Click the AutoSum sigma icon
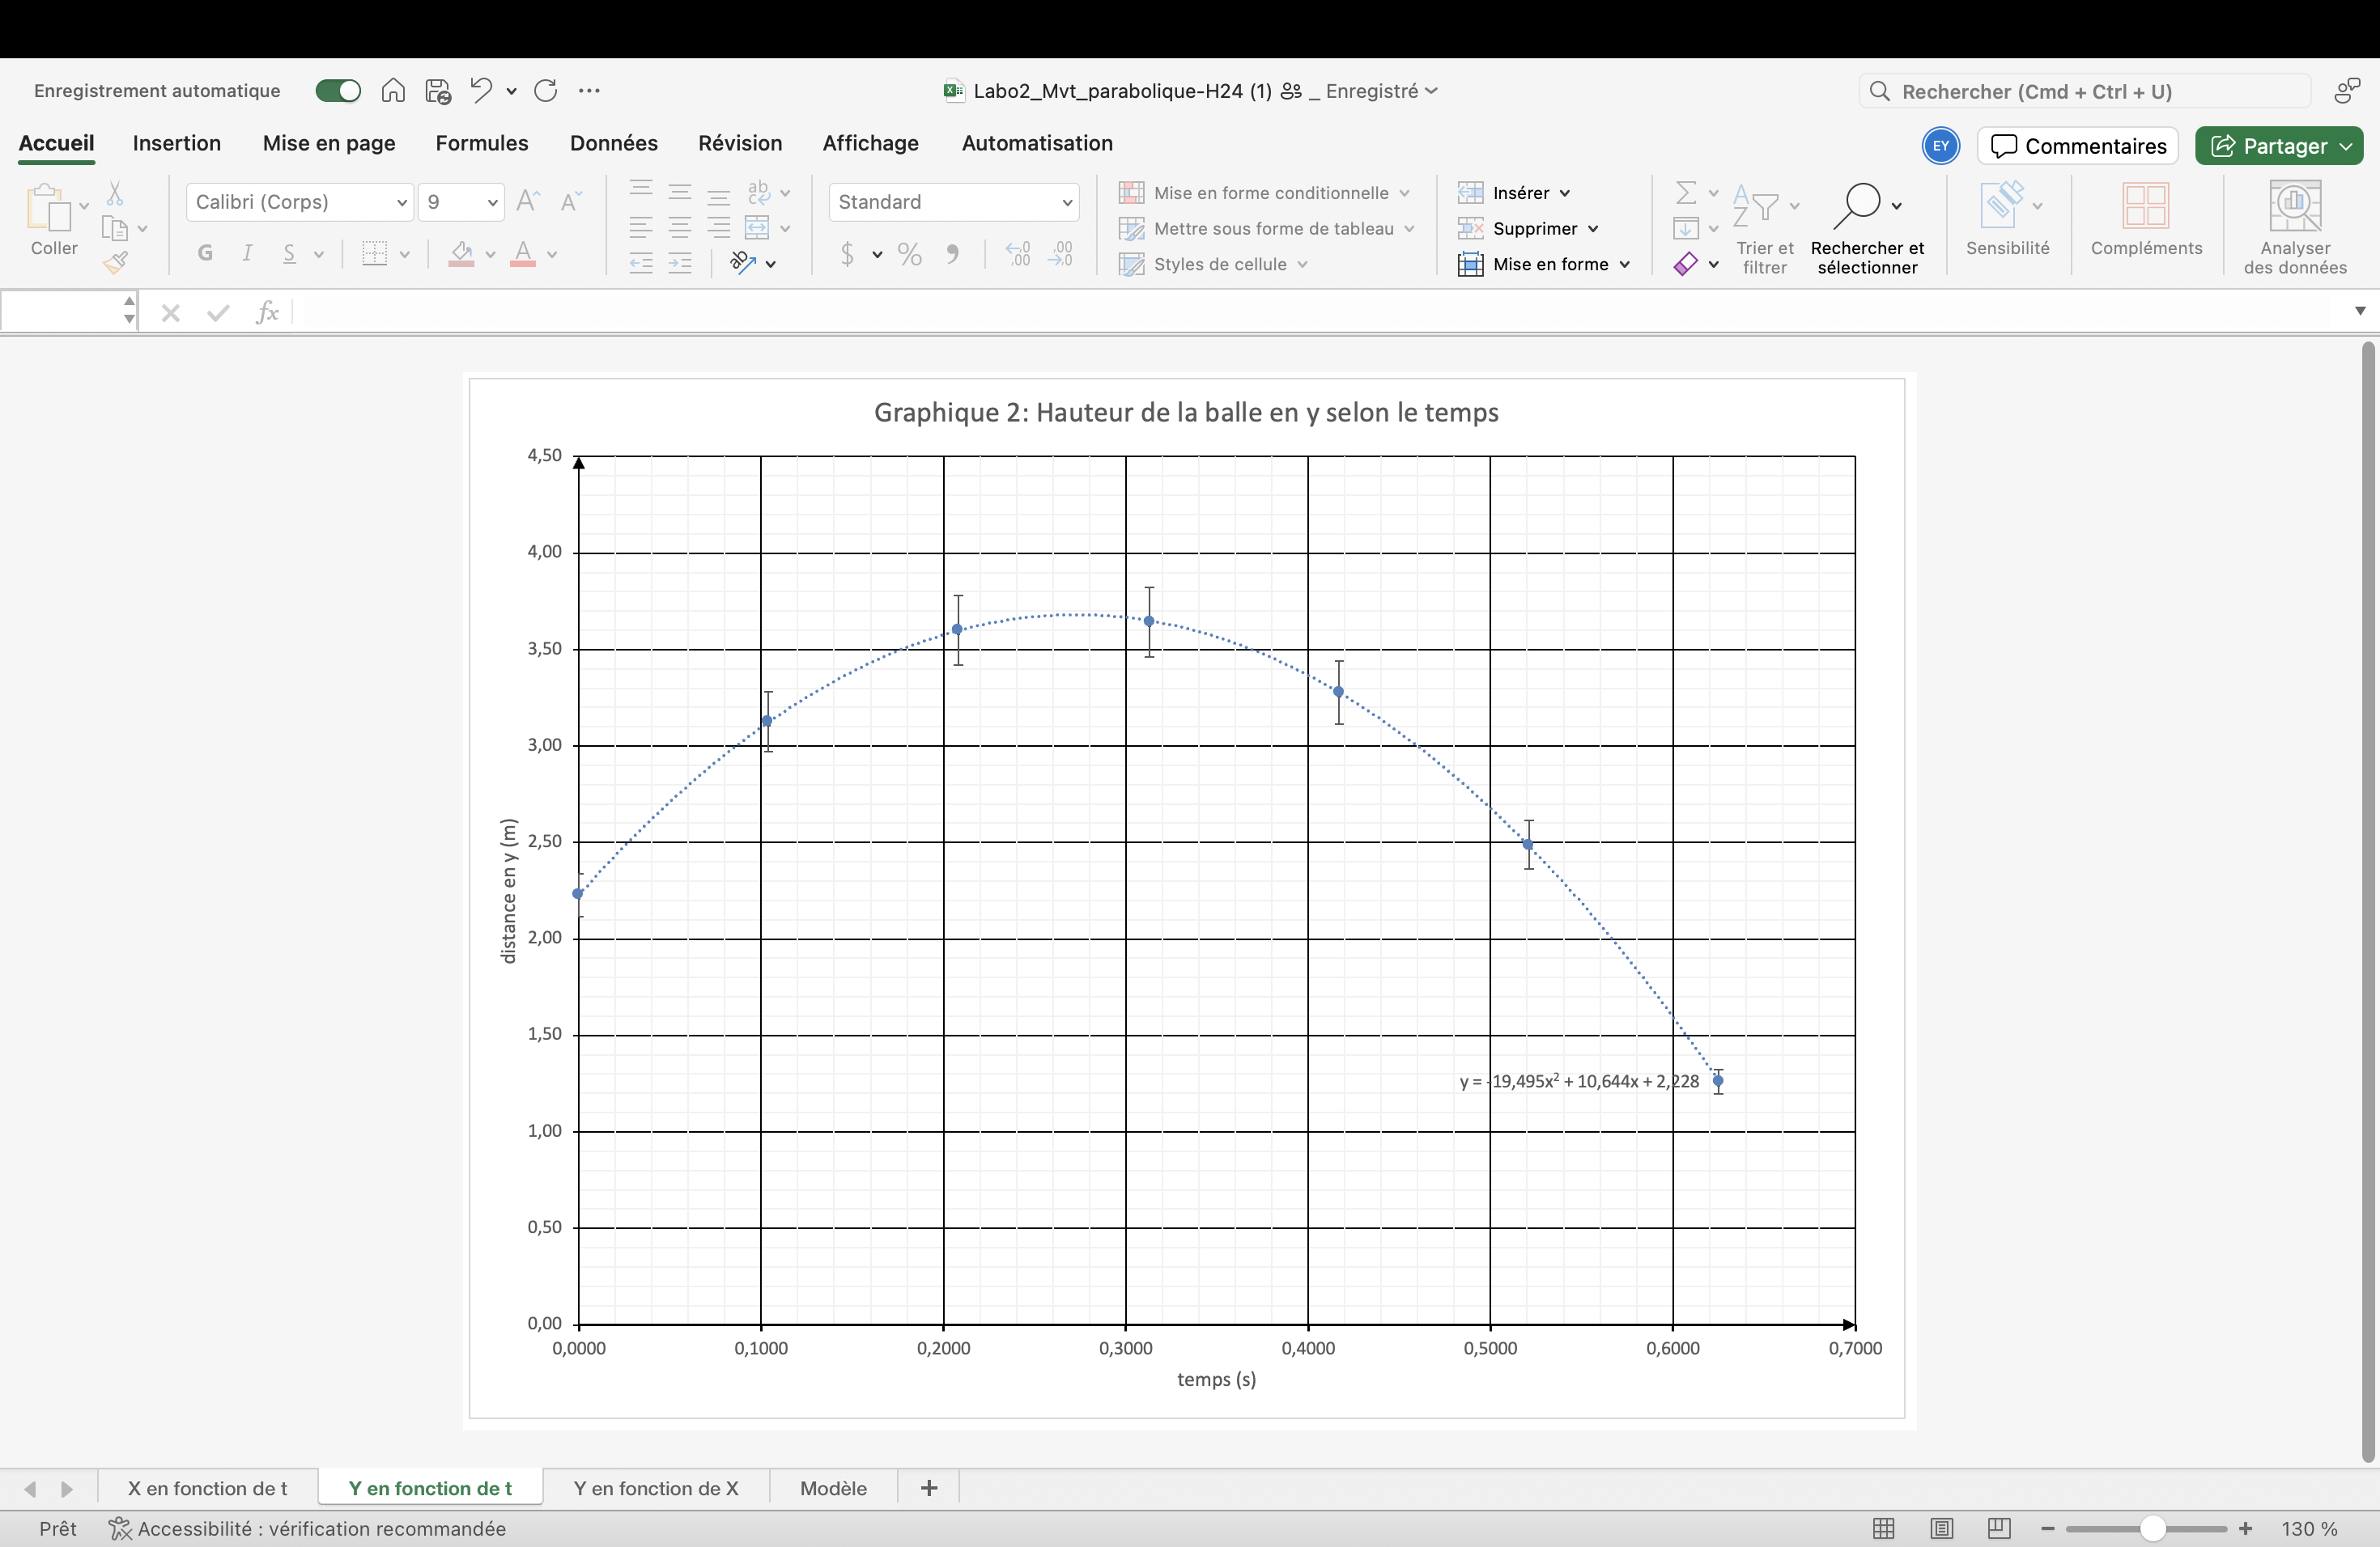Screen dimensions: 2380x1547 coord(1686,192)
